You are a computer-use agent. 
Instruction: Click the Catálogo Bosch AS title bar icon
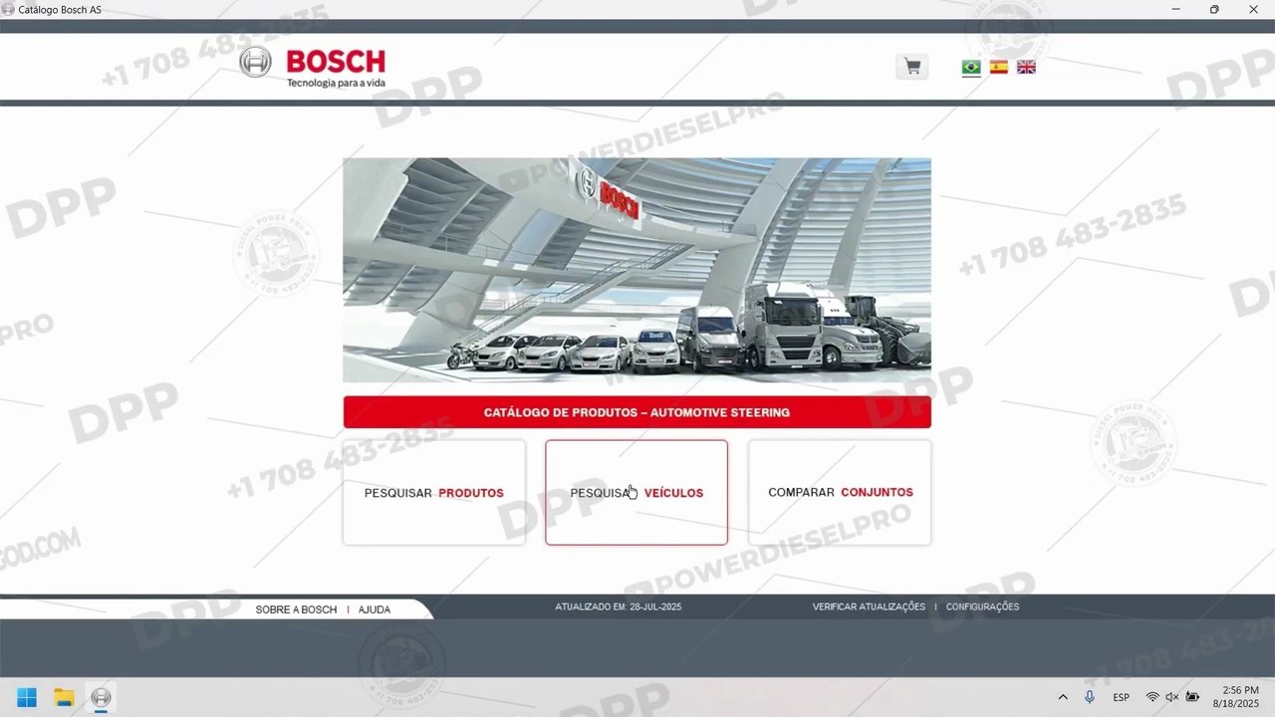click(x=9, y=9)
